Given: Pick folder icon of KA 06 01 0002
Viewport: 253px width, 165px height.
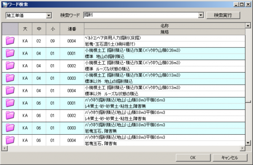Looking at the screenshot, I should [x=10, y=115].
